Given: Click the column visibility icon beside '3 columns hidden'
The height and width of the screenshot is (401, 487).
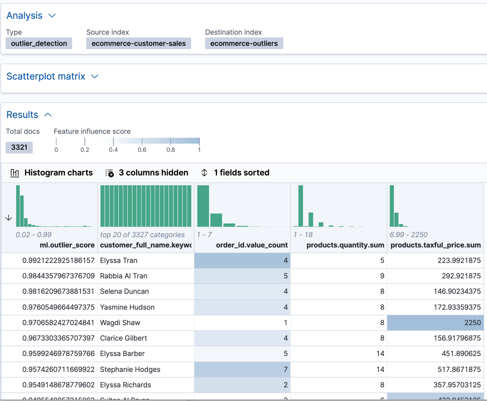Looking at the screenshot, I should 110,173.
